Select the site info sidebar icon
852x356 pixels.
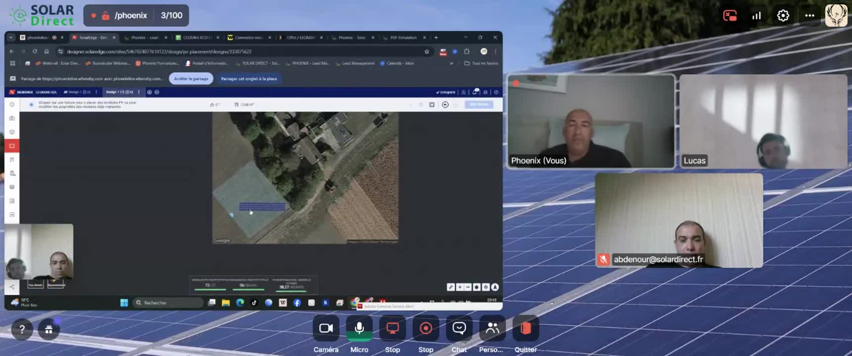pyautogui.click(x=12, y=104)
